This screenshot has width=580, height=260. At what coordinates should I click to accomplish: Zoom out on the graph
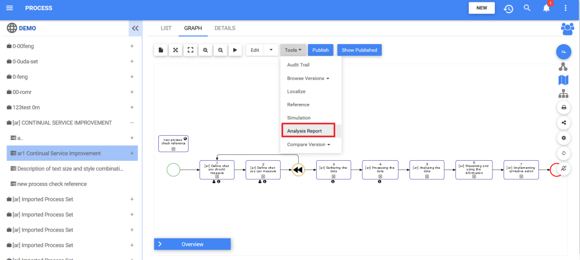click(220, 50)
